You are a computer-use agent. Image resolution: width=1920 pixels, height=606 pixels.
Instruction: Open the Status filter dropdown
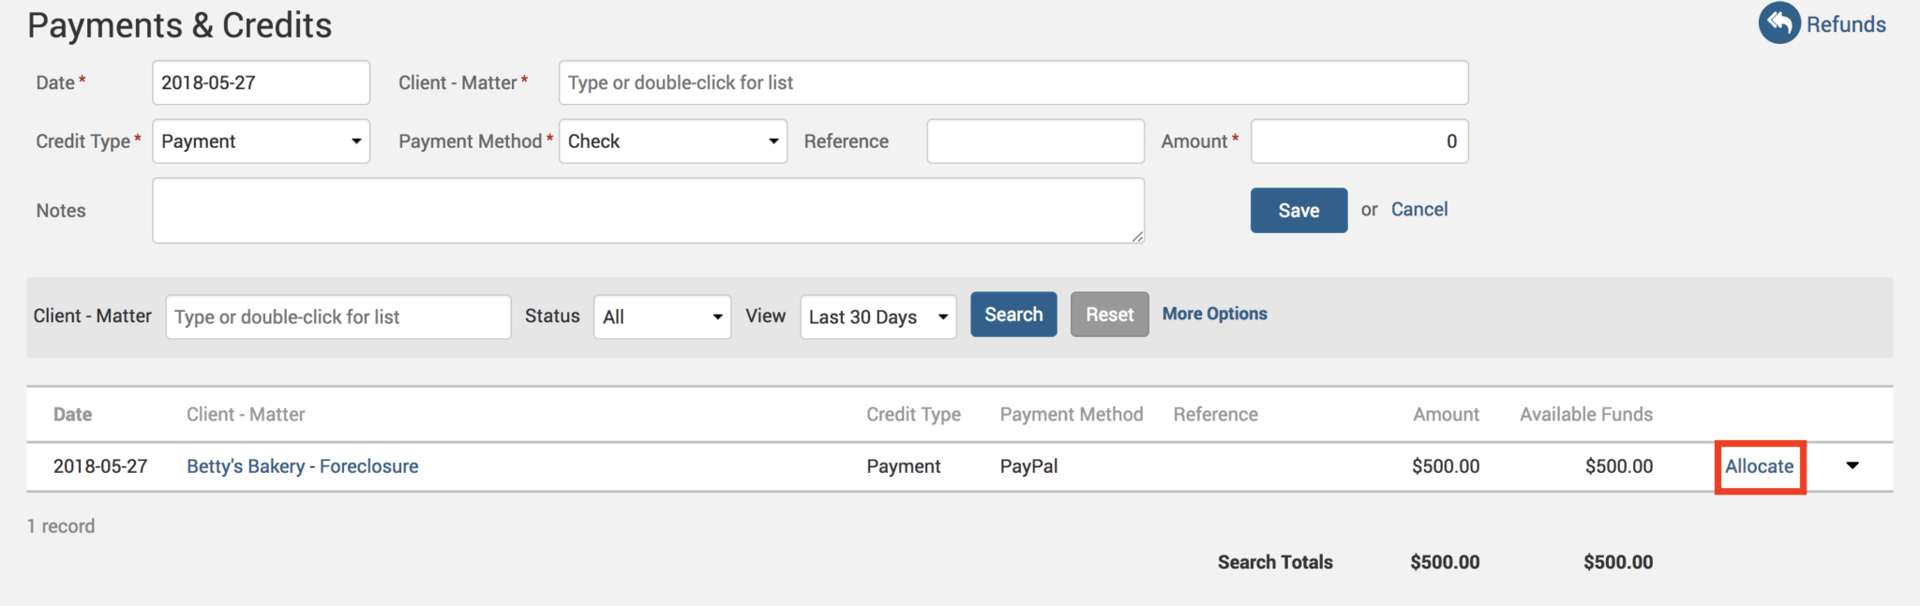click(662, 317)
